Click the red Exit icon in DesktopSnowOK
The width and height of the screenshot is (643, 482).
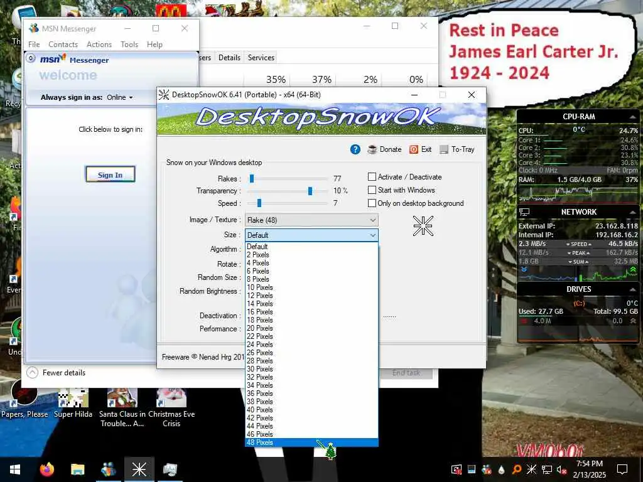pyautogui.click(x=414, y=149)
